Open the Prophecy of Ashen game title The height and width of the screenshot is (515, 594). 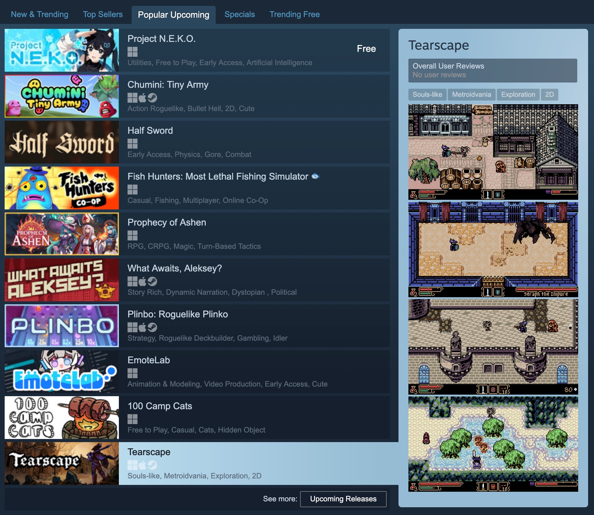tap(167, 222)
